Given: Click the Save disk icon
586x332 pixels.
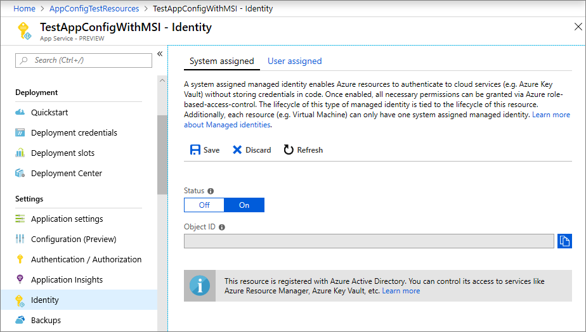Looking at the screenshot, I should [x=195, y=150].
